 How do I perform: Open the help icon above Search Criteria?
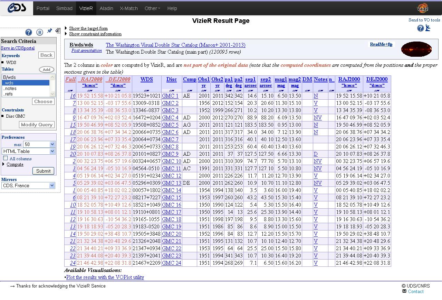coord(29,32)
